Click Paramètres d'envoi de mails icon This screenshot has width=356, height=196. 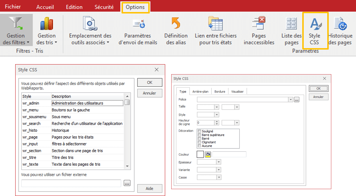coord(138,23)
